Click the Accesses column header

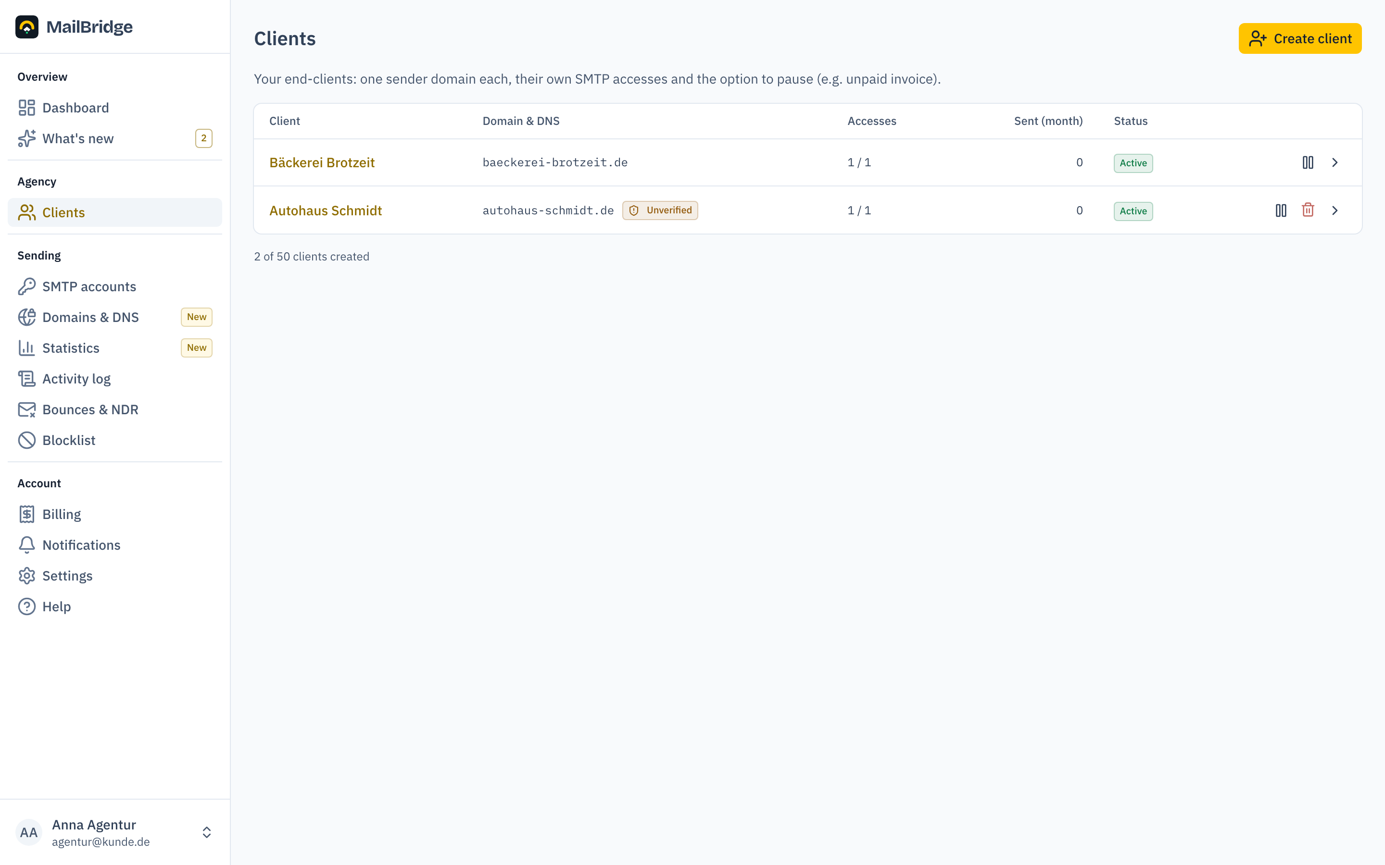(x=871, y=121)
